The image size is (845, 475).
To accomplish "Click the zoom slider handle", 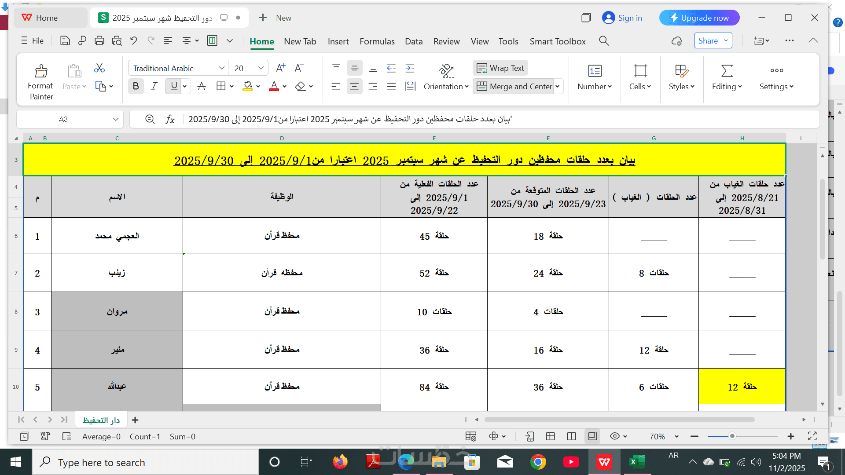I will pos(732,436).
